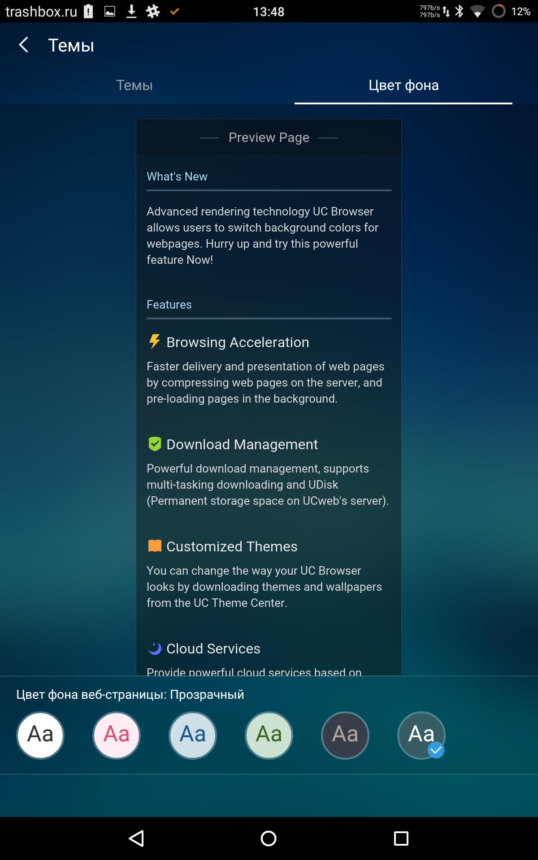Tap the green shield Download Management icon
The image size is (538, 860).
155,444
